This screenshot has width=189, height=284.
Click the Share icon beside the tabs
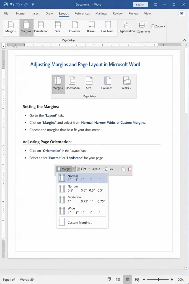tap(182, 13)
